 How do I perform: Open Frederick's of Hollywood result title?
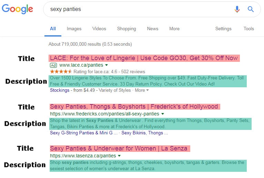[x=134, y=107]
